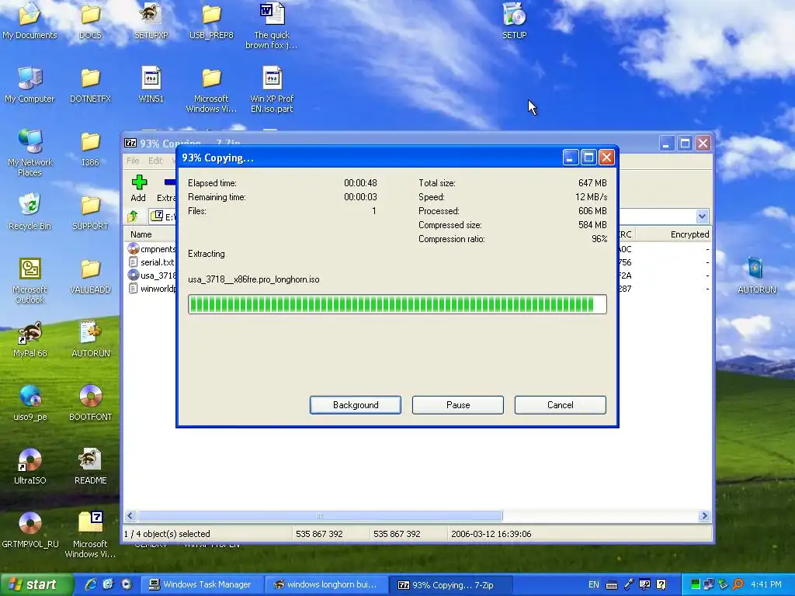Select the AUTORUN icon at right desktop edge
Viewport: 795px width, 596px height.
[x=756, y=275]
